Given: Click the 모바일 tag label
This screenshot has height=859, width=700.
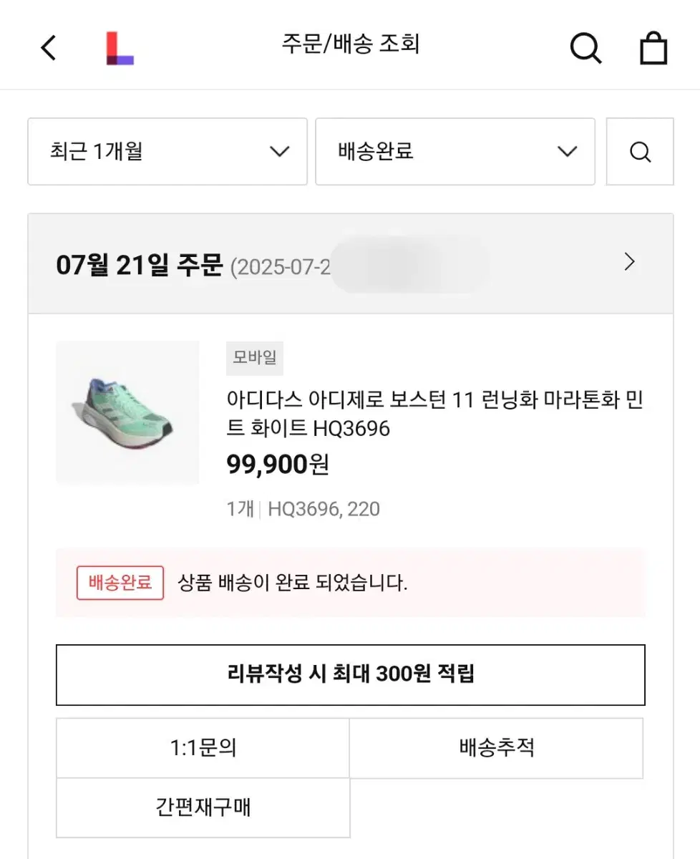Looking at the screenshot, I should (255, 357).
